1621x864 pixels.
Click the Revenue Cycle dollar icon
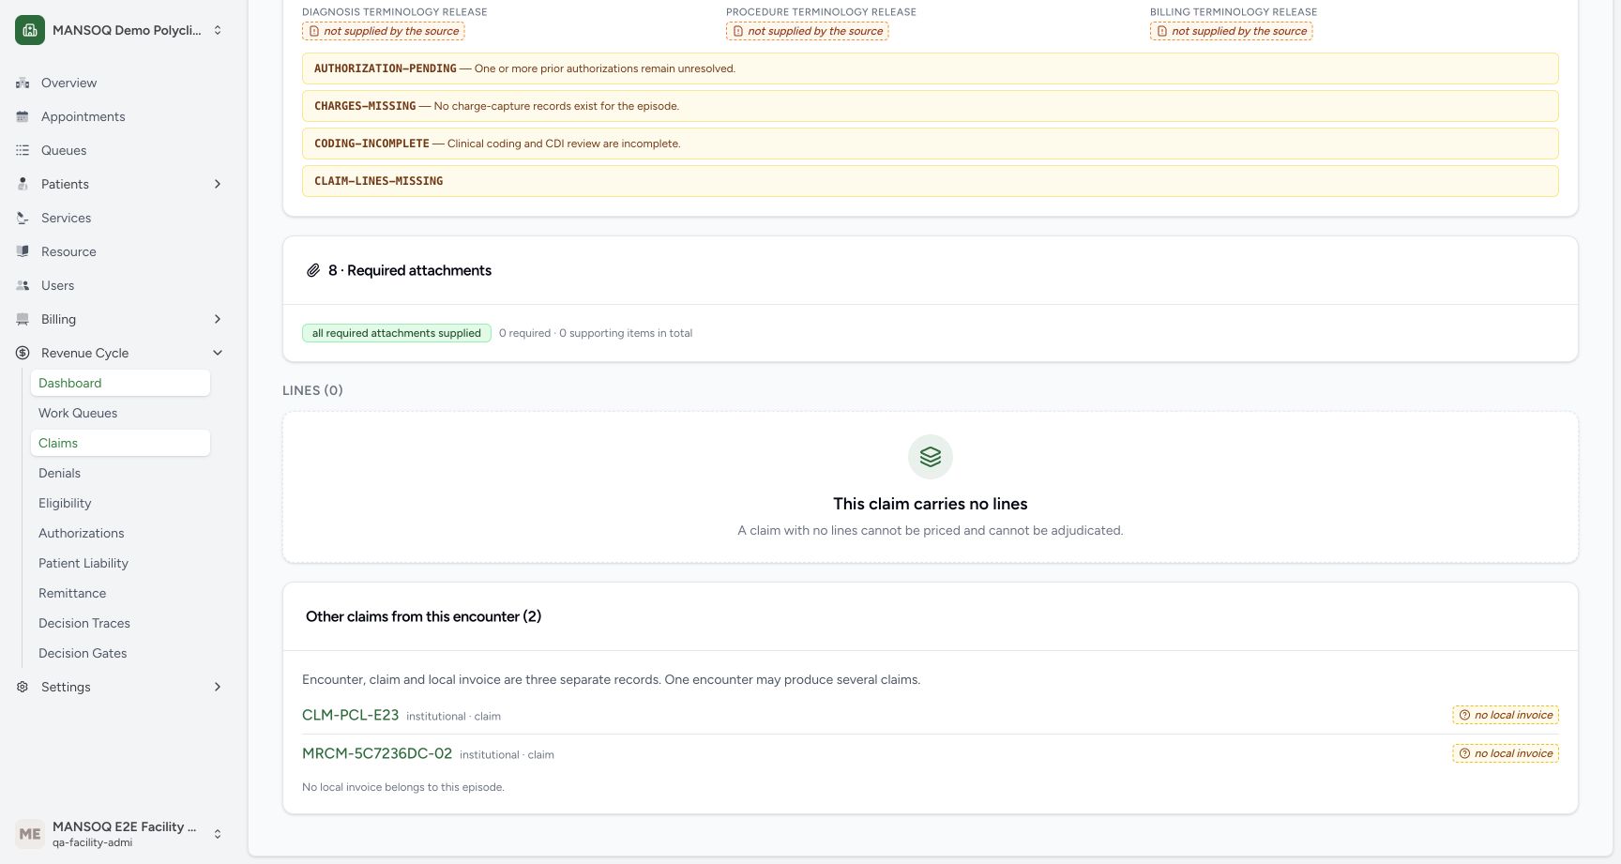(x=23, y=353)
